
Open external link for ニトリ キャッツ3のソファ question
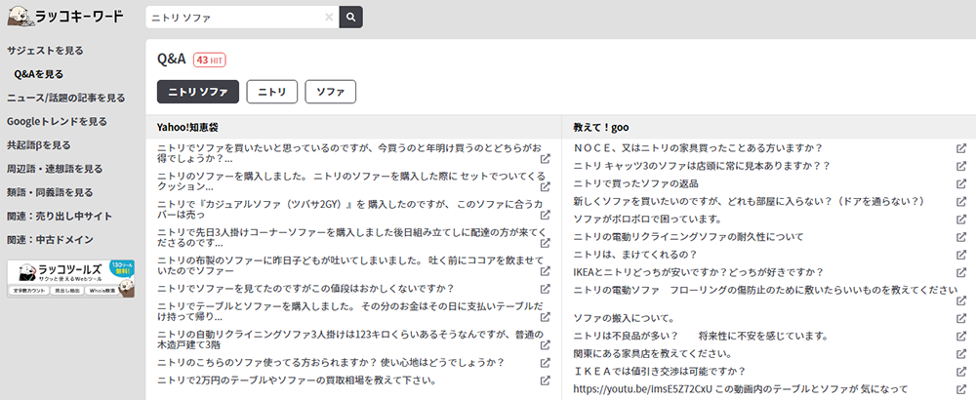click(x=961, y=166)
